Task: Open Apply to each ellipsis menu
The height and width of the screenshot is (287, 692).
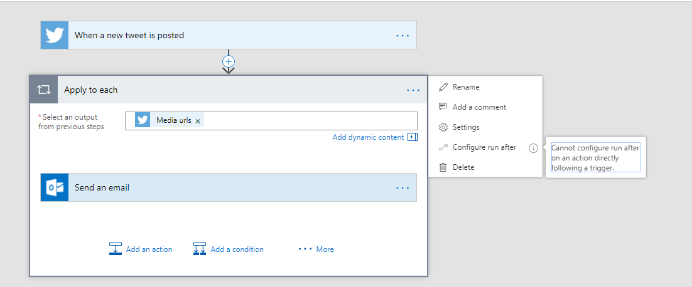Action: (x=413, y=90)
